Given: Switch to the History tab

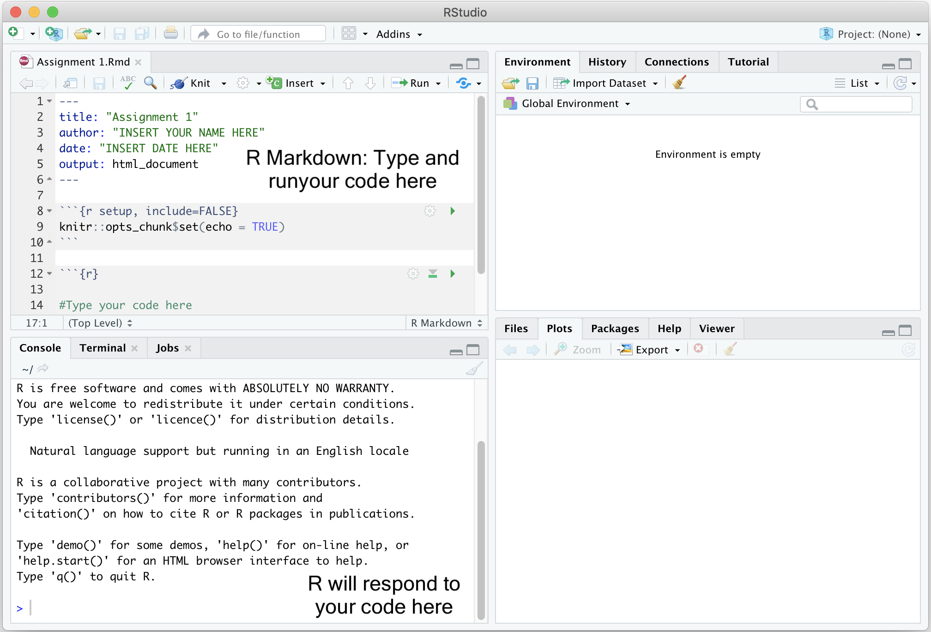Looking at the screenshot, I should pyautogui.click(x=605, y=61).
